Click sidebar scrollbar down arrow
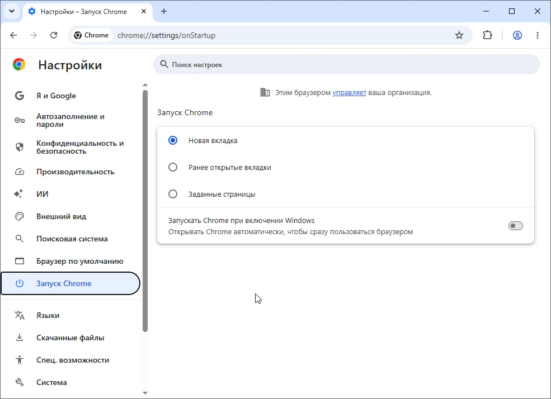This screenshot has height=399, width=551. [x=145, y=393]
